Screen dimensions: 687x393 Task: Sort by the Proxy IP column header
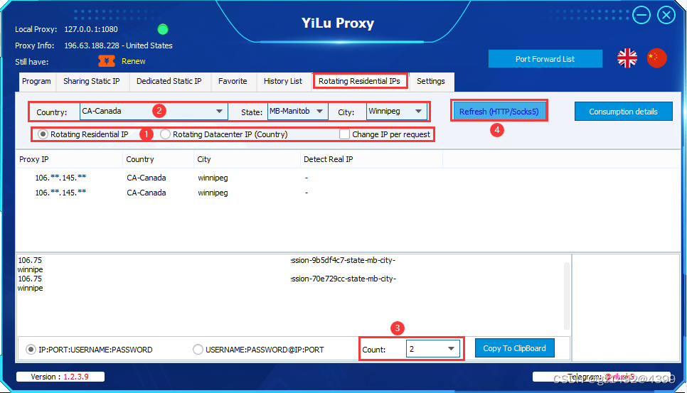point(69,159)
